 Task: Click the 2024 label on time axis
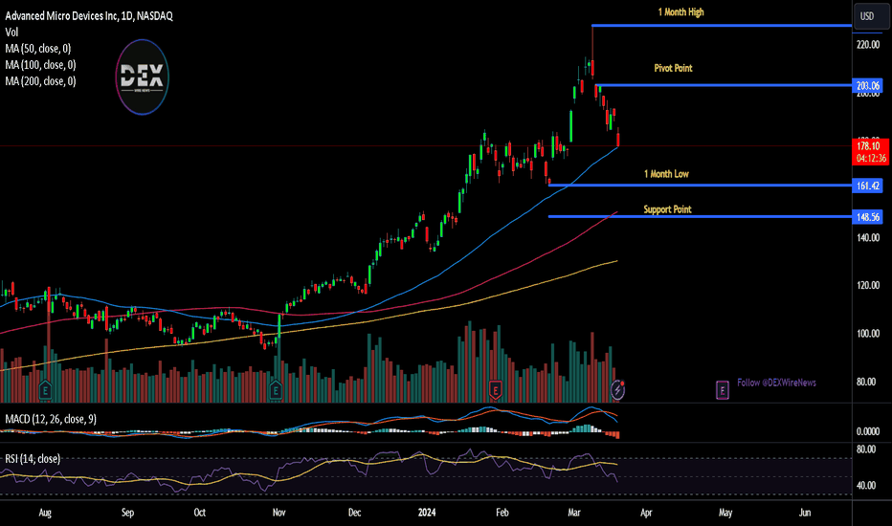pyautogui.click(x=427, y=513)
